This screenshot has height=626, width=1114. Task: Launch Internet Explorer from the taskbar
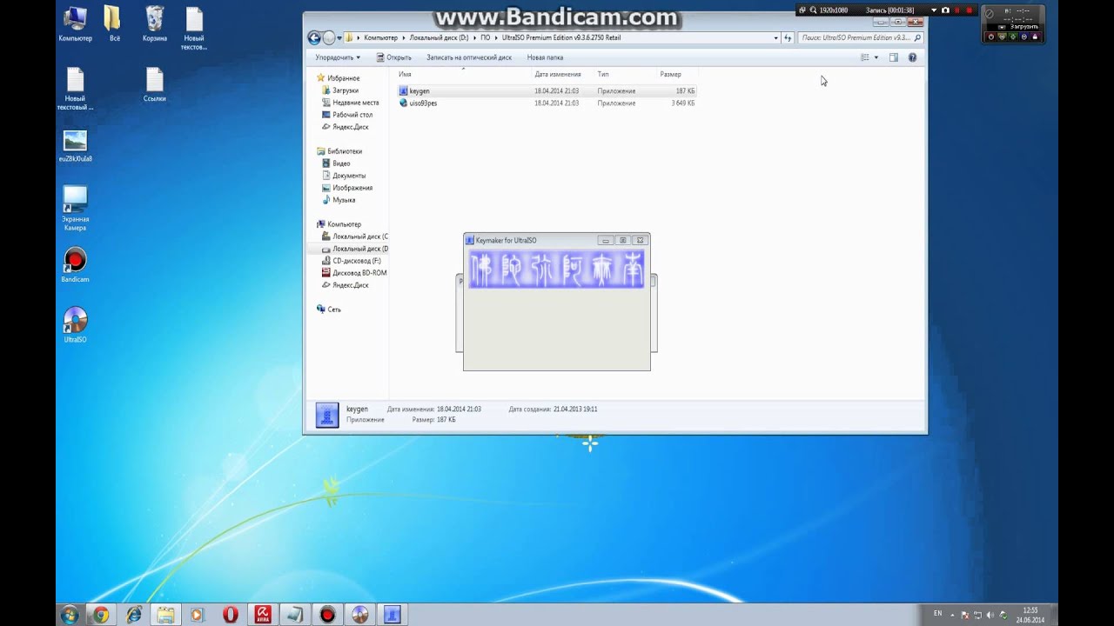pyautogui.click(x=133, y=615)
